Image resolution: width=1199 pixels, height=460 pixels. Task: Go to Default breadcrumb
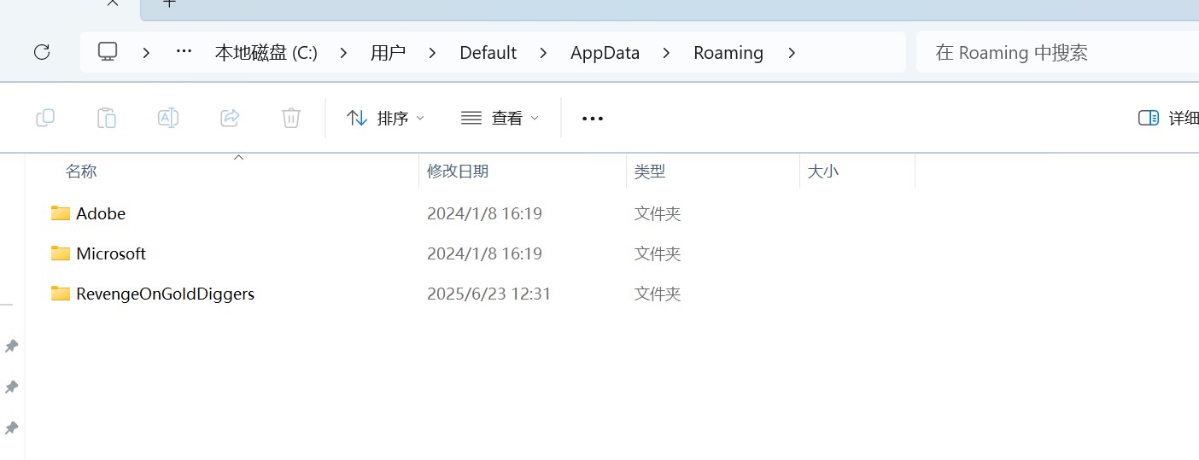(488, 53)
